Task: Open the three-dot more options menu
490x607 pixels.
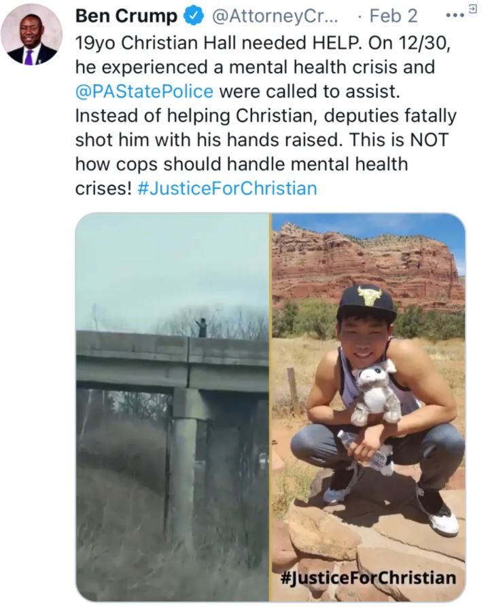Action: coord(455,16)
